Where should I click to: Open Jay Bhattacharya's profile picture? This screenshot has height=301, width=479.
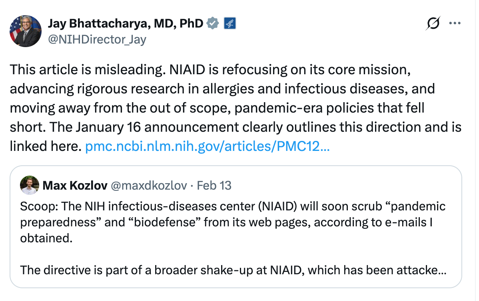click(x=26, y=31)
